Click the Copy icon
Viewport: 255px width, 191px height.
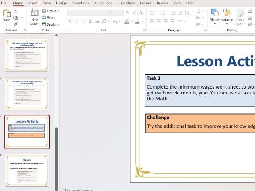[x=16, y=18]
